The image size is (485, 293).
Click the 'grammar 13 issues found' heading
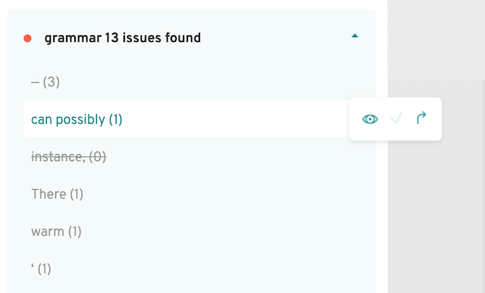123,38
